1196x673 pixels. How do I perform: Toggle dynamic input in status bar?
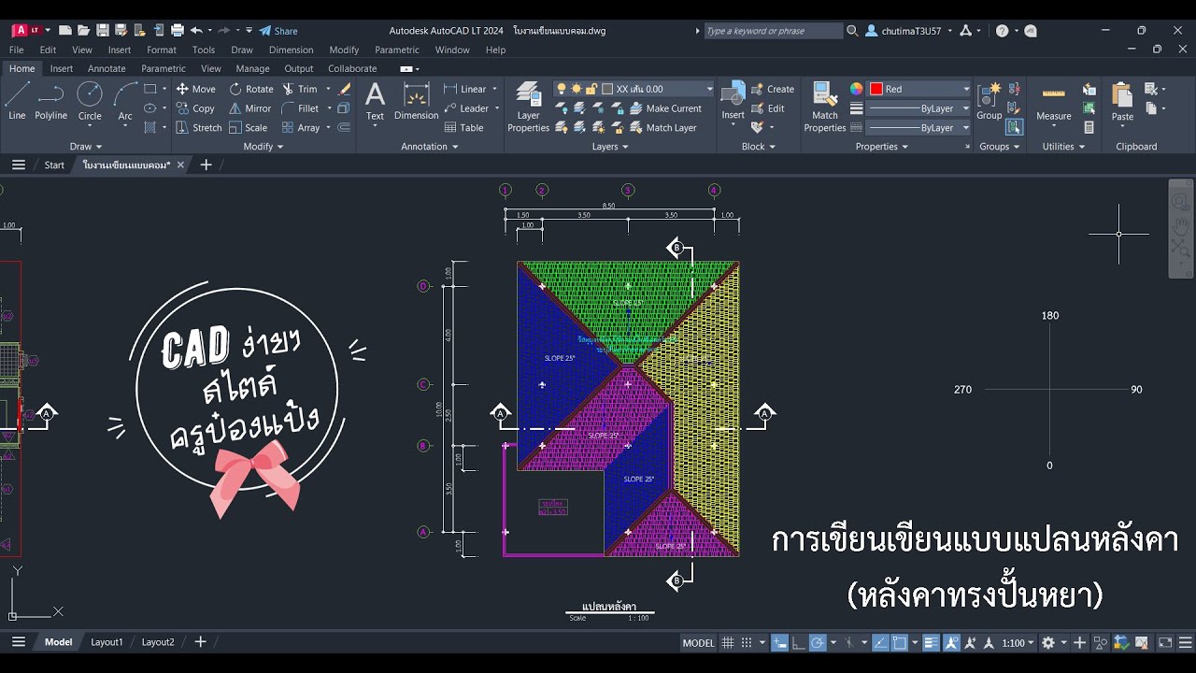(x=778, y=643)
